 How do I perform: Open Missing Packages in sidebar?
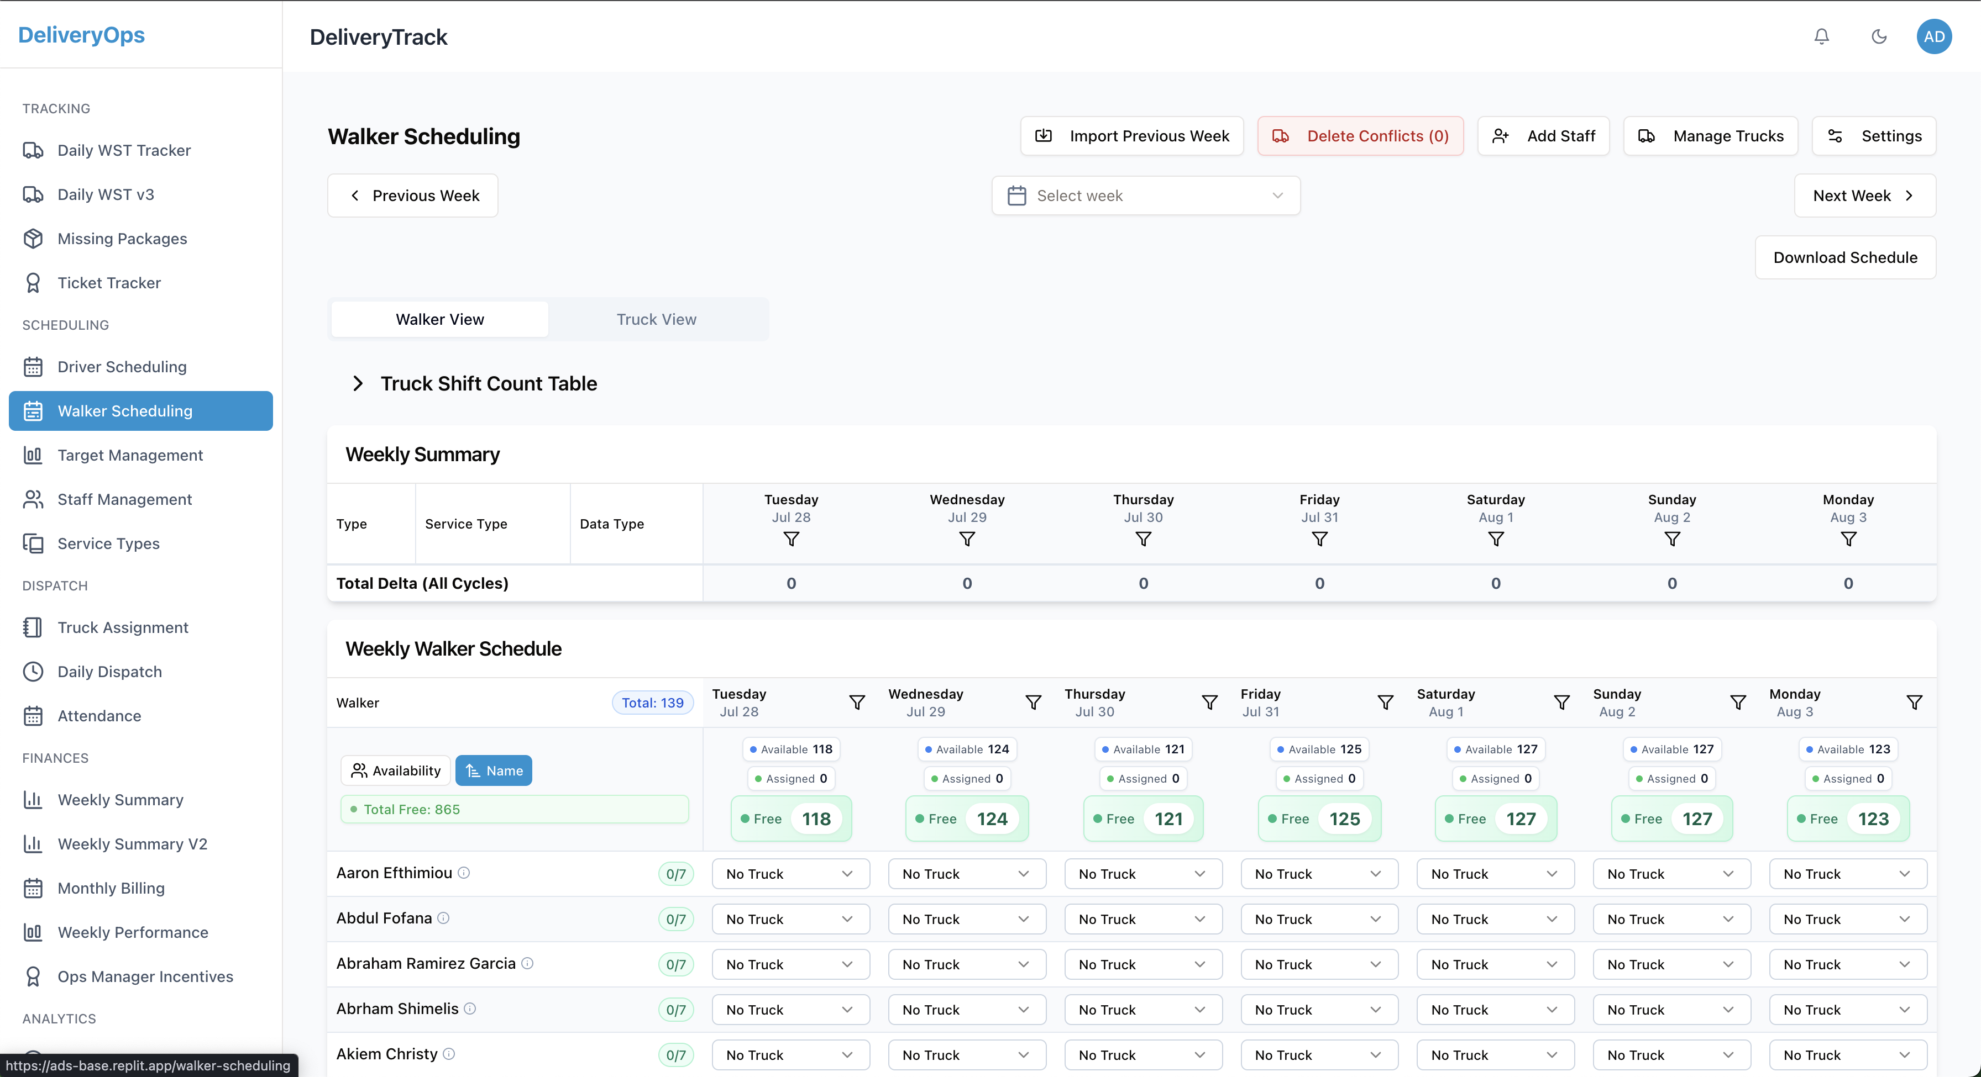[141, 239]
